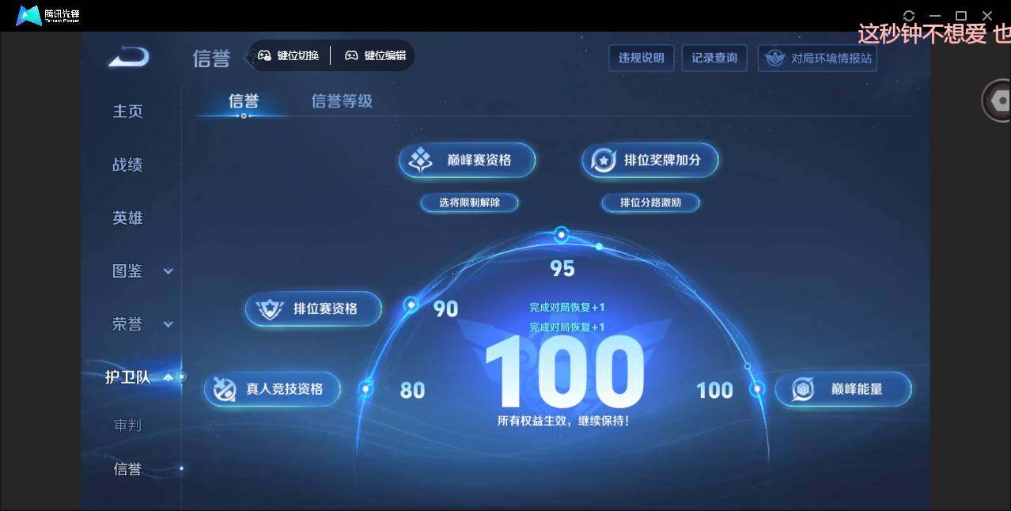
Task: Click the maximize window button
Action: tap(961, 16)
